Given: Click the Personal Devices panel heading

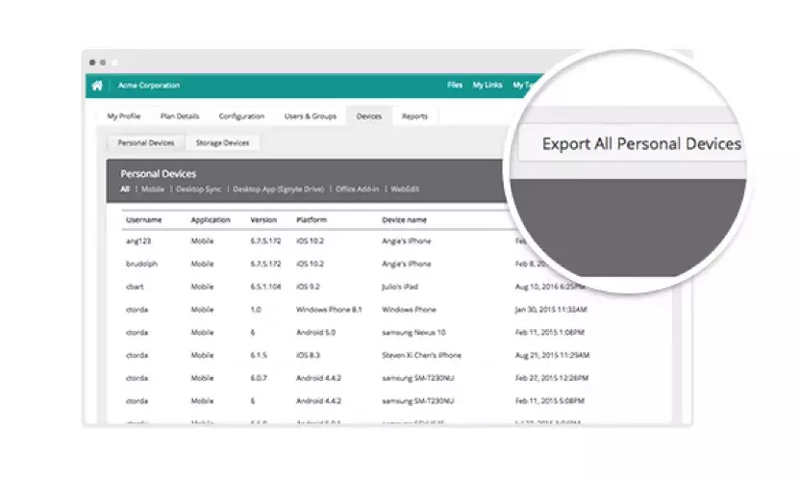Looking at the screenshot, I should click(158, 174).
